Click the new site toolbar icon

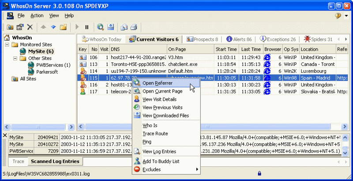pyautogui.click(x=10, y=27)
